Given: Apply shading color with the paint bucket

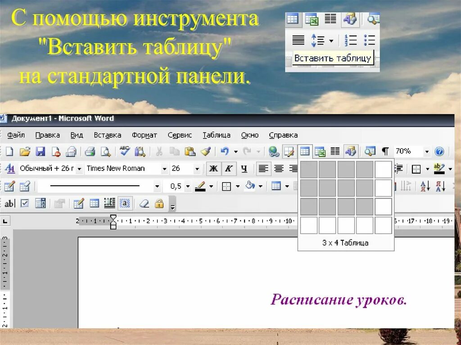Looking at the screenshot, I should [250, 186].
